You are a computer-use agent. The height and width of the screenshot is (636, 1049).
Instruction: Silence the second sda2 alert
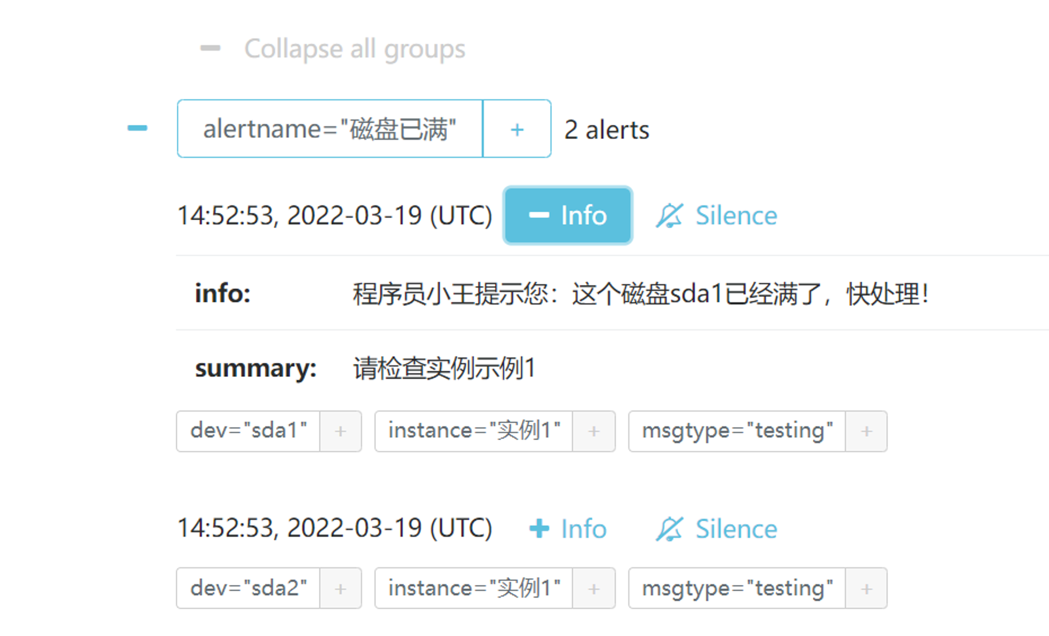(716, 529)
